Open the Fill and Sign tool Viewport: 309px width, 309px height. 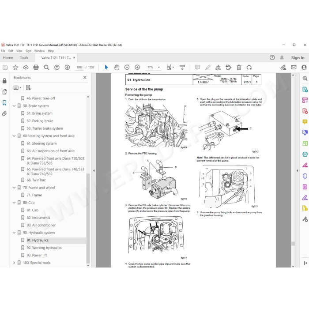[218, 68]
